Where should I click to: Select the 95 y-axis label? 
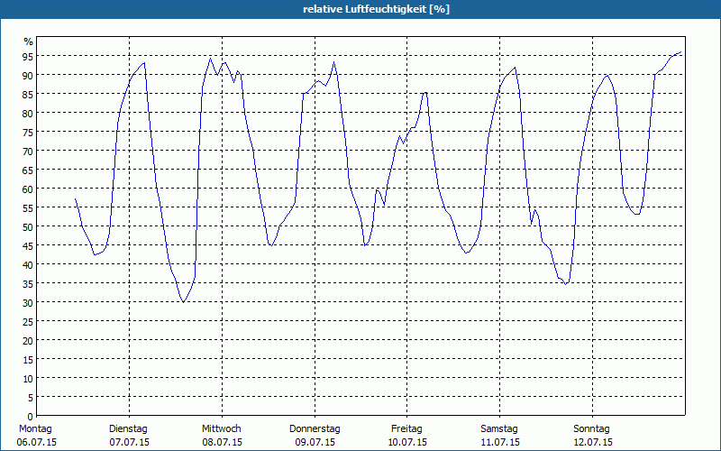tap(28, 56)
